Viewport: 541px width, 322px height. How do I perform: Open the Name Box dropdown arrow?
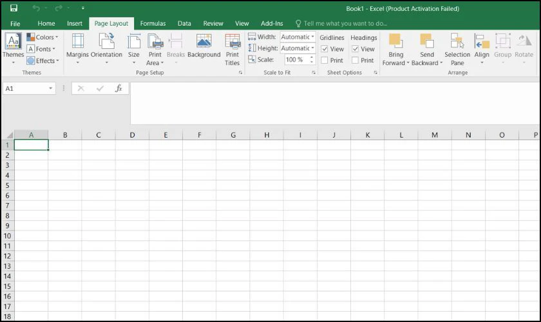point(50,88)
